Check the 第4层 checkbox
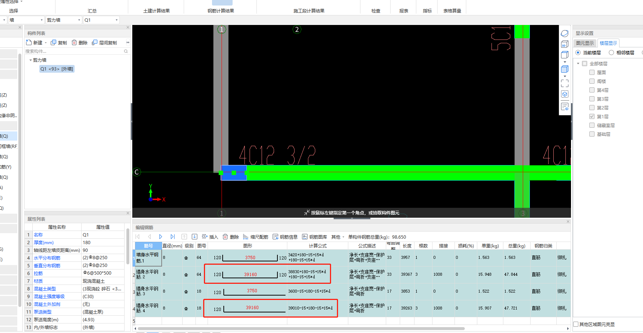The width and height of the screenshot is (643, 333). pyautogui.click(x=592, y=90)
